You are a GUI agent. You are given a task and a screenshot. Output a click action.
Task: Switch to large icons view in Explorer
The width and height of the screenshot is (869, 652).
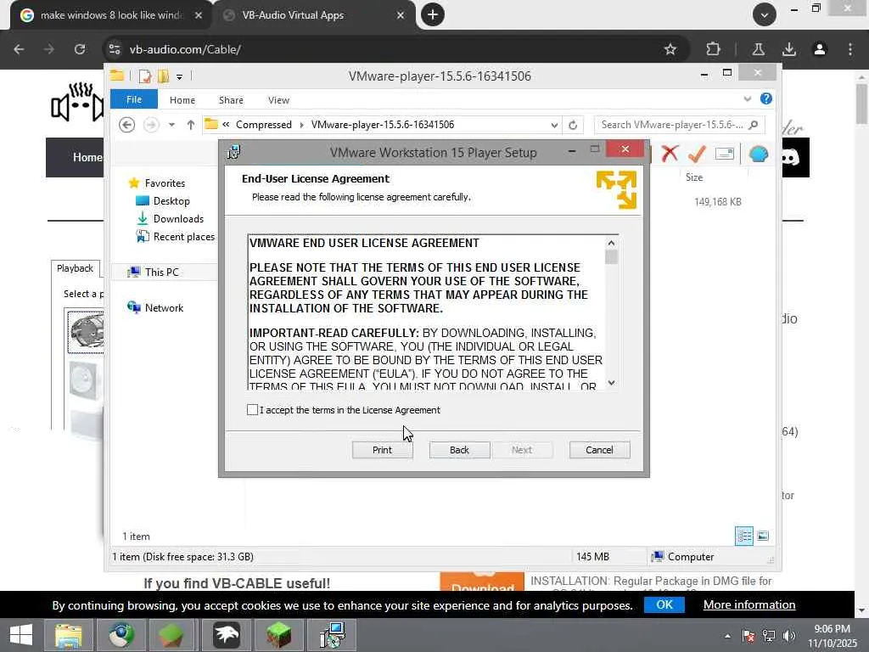(x=763, y=537)
